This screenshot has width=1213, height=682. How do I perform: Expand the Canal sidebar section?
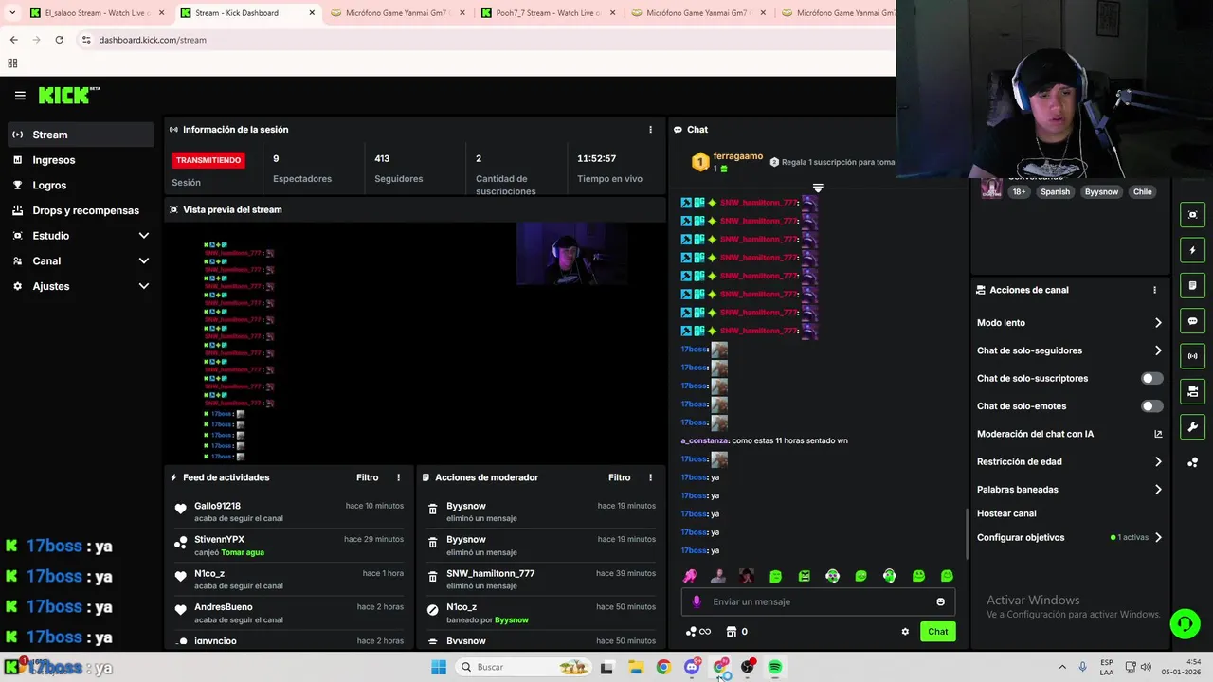tap(144, 260)
